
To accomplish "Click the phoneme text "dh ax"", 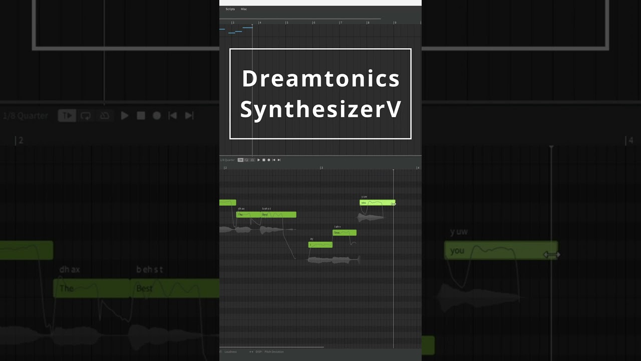I will (x=241, y=209).
